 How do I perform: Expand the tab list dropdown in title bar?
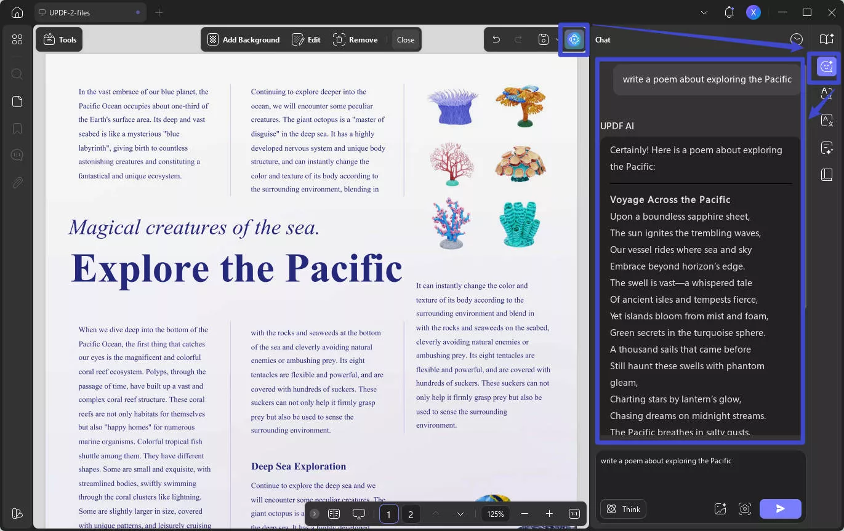coord(704,12)
